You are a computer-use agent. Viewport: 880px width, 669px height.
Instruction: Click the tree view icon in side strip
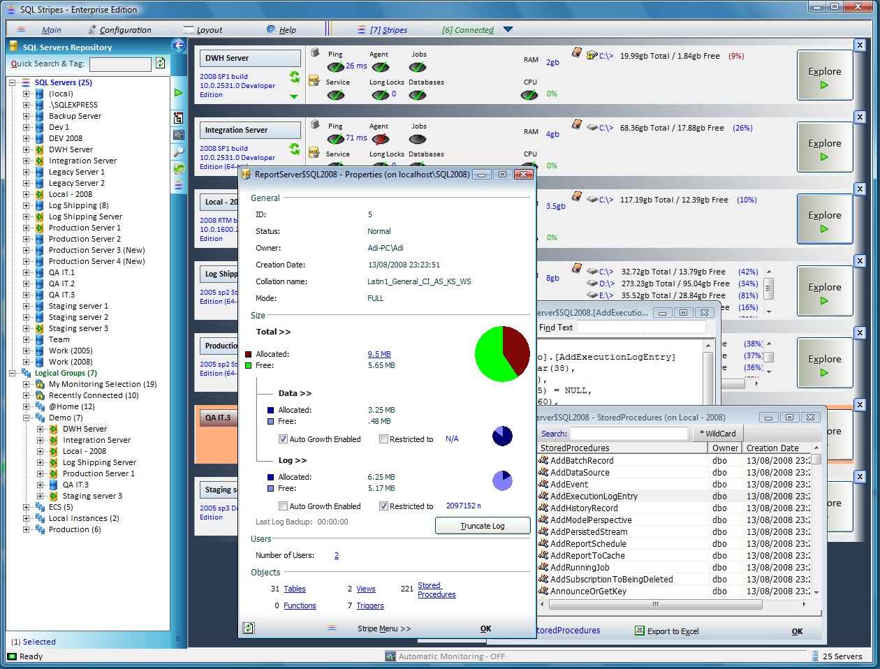[179, 117]
